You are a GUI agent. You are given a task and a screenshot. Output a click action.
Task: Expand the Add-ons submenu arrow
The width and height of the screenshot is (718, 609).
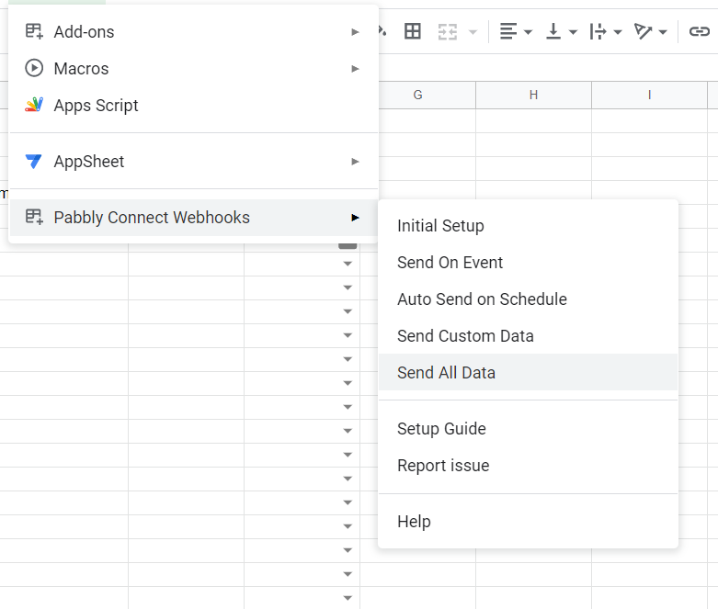pos(355,32)
